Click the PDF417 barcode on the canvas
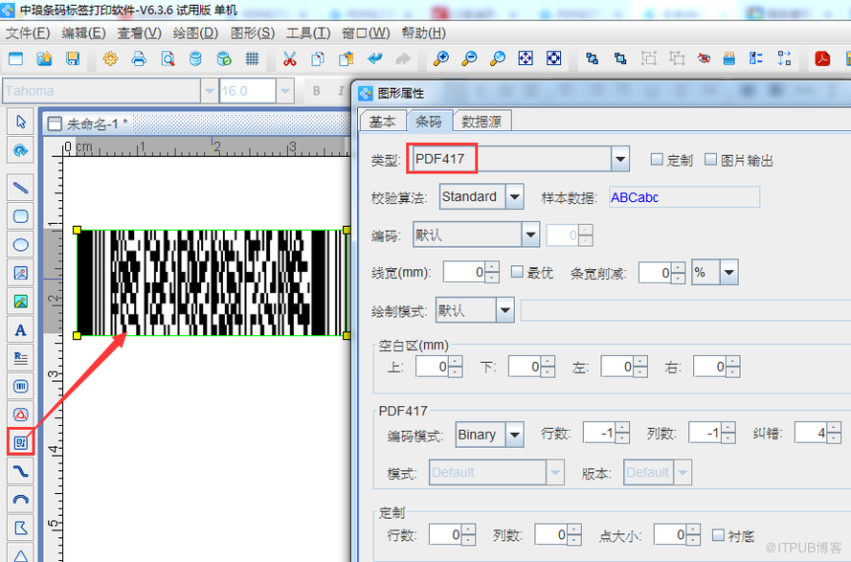Image resolution: width=851 pixels, height=562 pixels. coord(211,283)
